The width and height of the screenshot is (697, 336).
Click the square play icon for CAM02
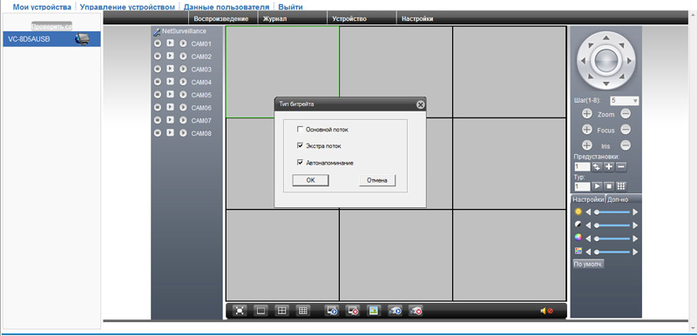170,57
